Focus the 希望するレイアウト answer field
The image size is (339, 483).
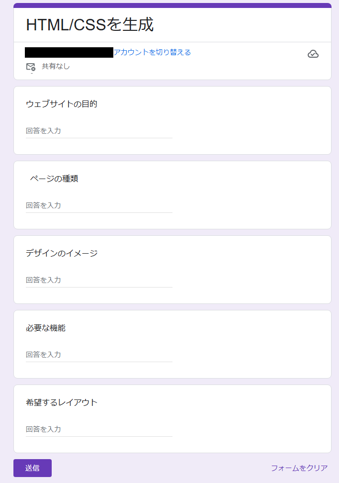coord(99,429)
